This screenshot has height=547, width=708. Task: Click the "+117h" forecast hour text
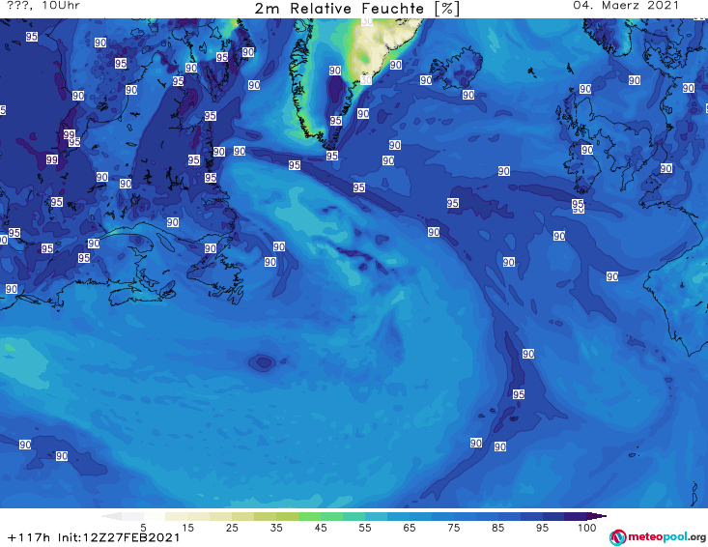(29, 537)
